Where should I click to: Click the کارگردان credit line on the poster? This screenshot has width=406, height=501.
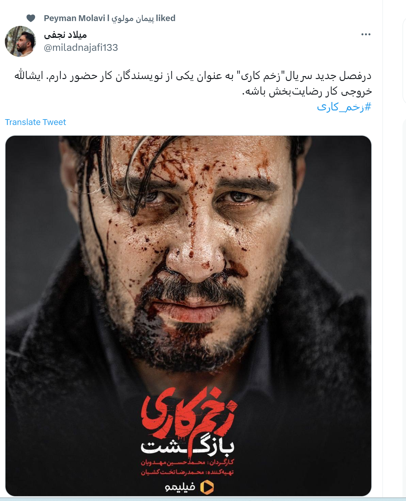(187, 462)
